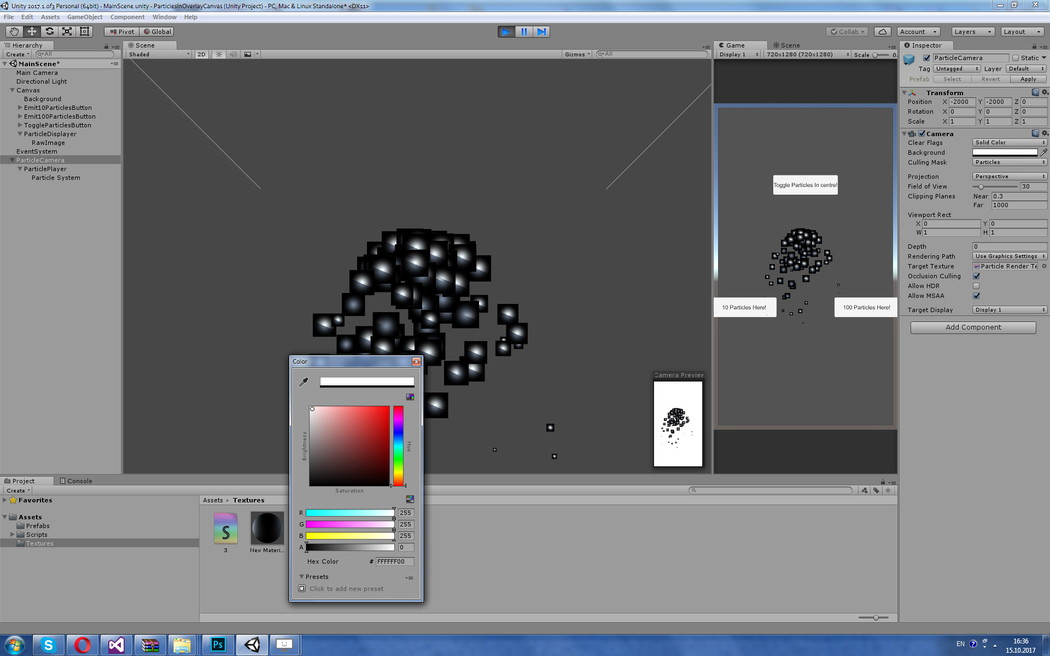Screen dimensions: 1050x656
Task: Click the Play button
Action: tap(506, 32)
